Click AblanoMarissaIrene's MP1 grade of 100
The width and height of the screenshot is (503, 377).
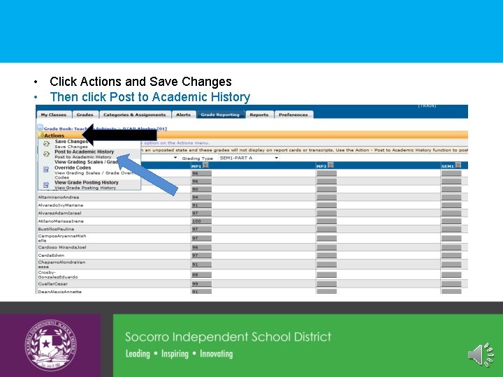[201, 221]
